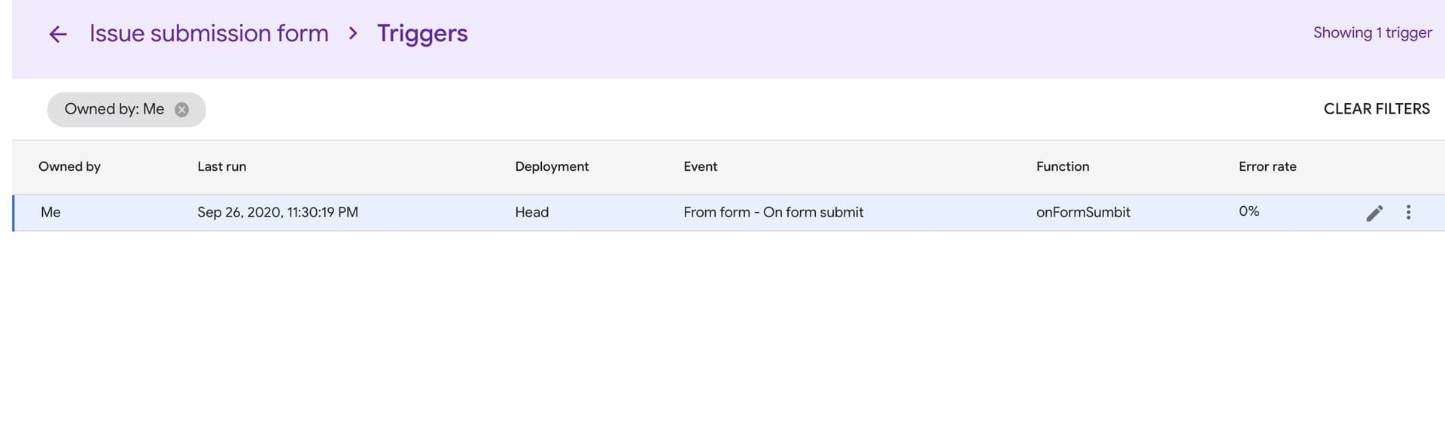Screen dimensions: 1445x446
Task: Click the Function column header
Action: pos(1062,167)
